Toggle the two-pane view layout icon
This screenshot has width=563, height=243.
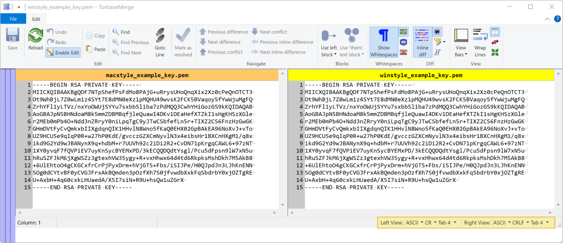(x=495, y=32)
